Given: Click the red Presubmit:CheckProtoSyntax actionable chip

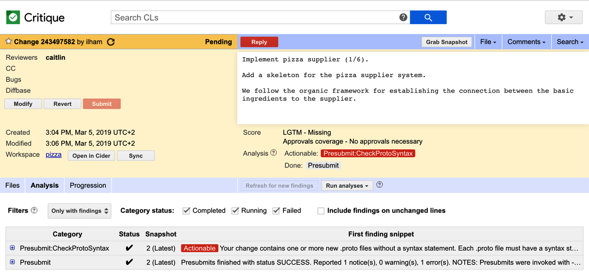Looking at the screenshot, I should [x=368, y=153].
